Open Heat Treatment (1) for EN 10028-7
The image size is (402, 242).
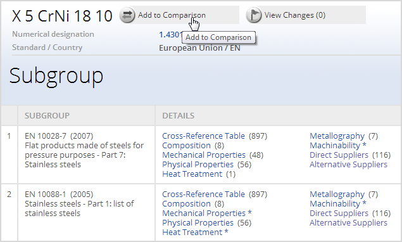coord(192,174)
